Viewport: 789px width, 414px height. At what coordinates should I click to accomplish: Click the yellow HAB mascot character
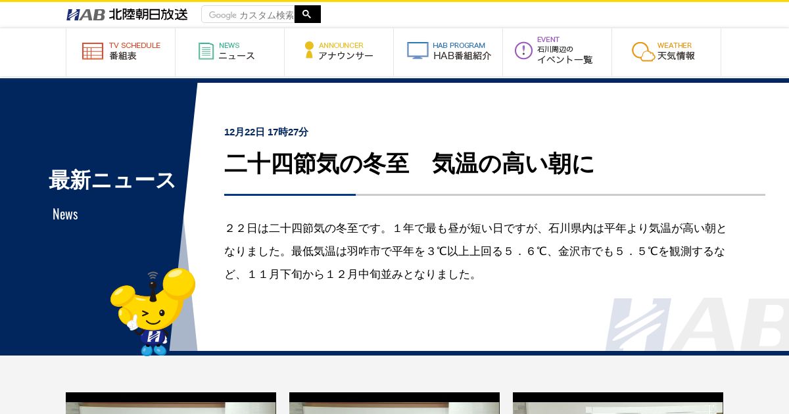pyautogui.click(x=153, y=311)
